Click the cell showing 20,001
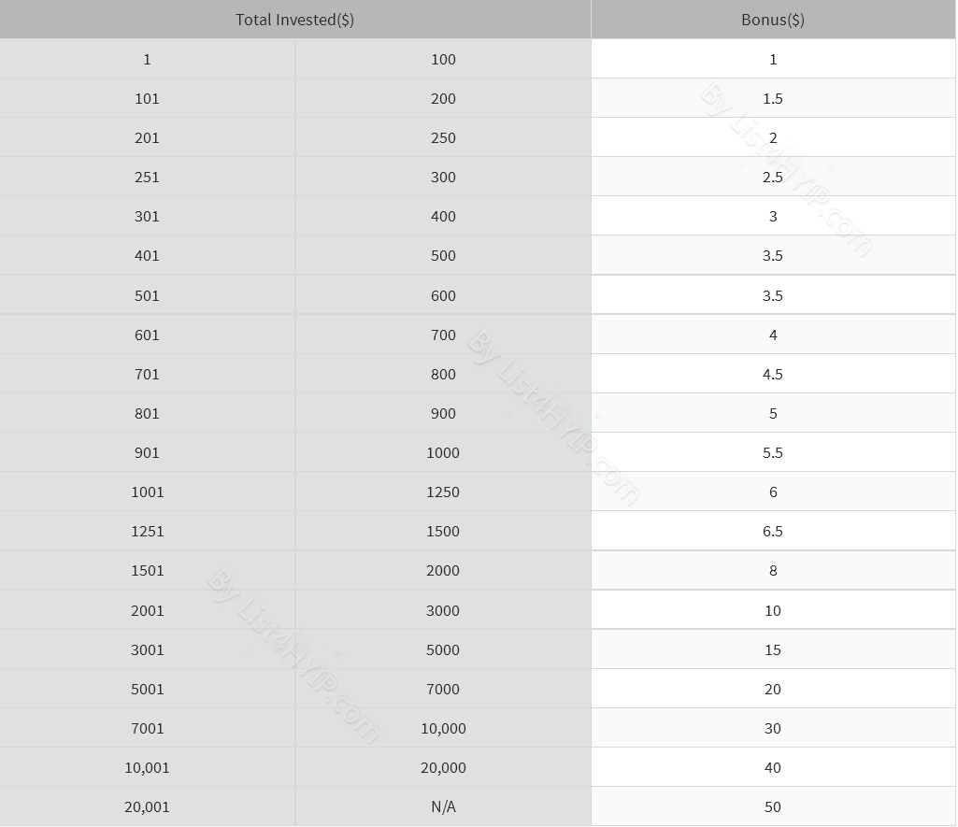Image resolution: width=958 pixels, height=827 pixels. pyautogui.click(x=148, y=806)
